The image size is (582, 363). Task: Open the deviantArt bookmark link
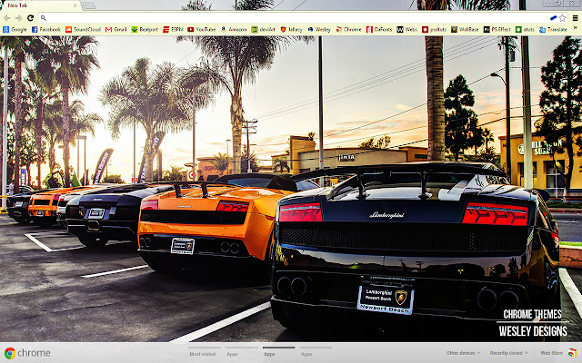coord(264,29)
